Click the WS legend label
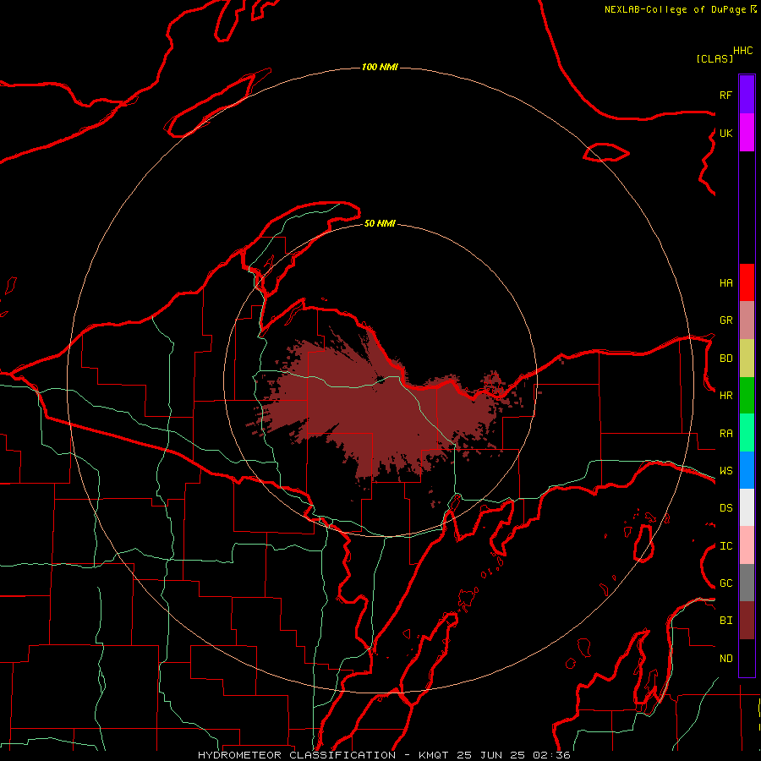Screen dimensions: 761x761 tap(725, 471)
